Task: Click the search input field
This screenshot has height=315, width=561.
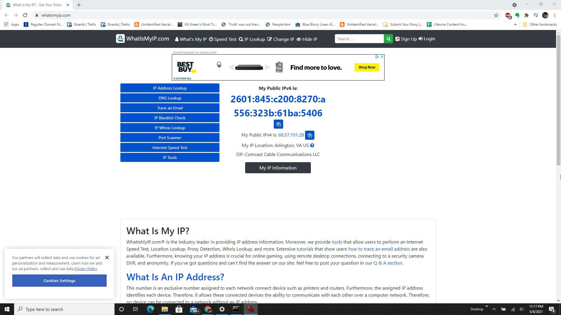Action: pos(358,38)
